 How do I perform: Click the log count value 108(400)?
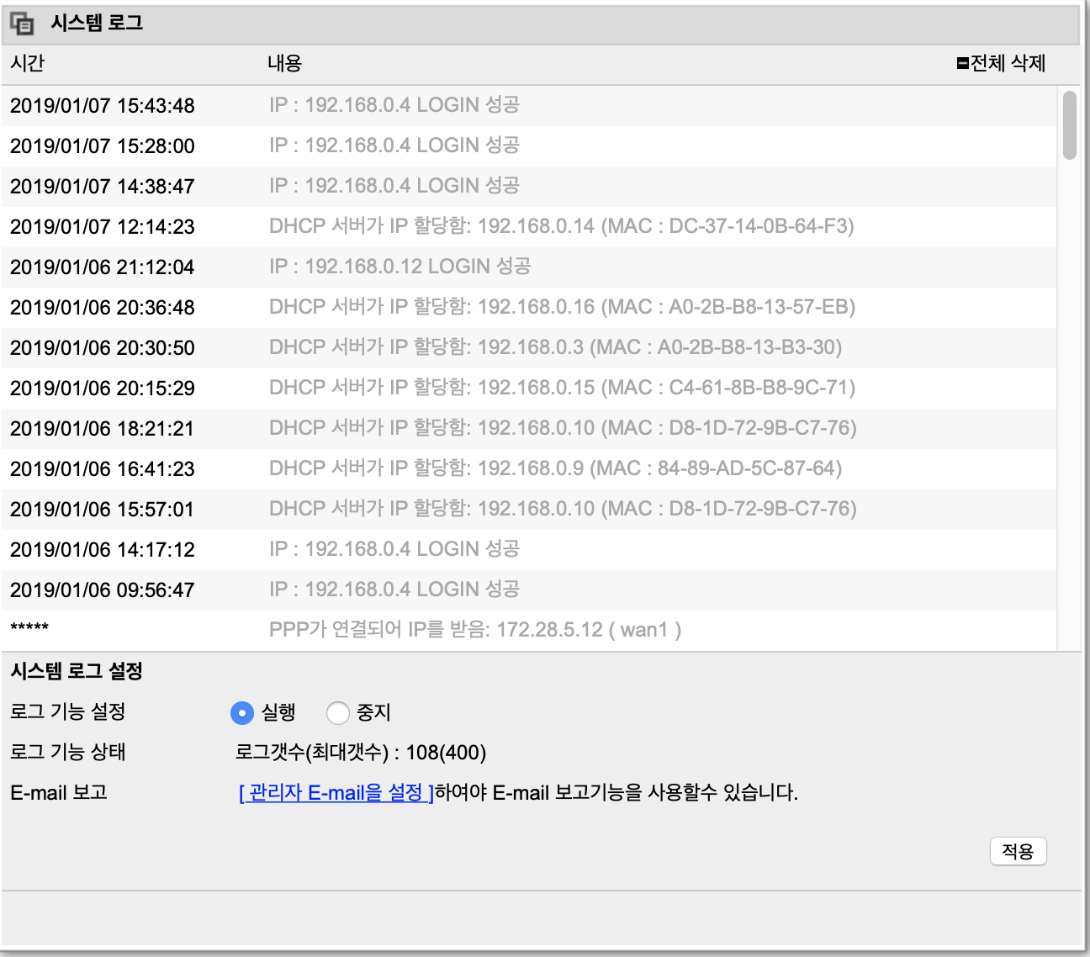click(446, 752)
